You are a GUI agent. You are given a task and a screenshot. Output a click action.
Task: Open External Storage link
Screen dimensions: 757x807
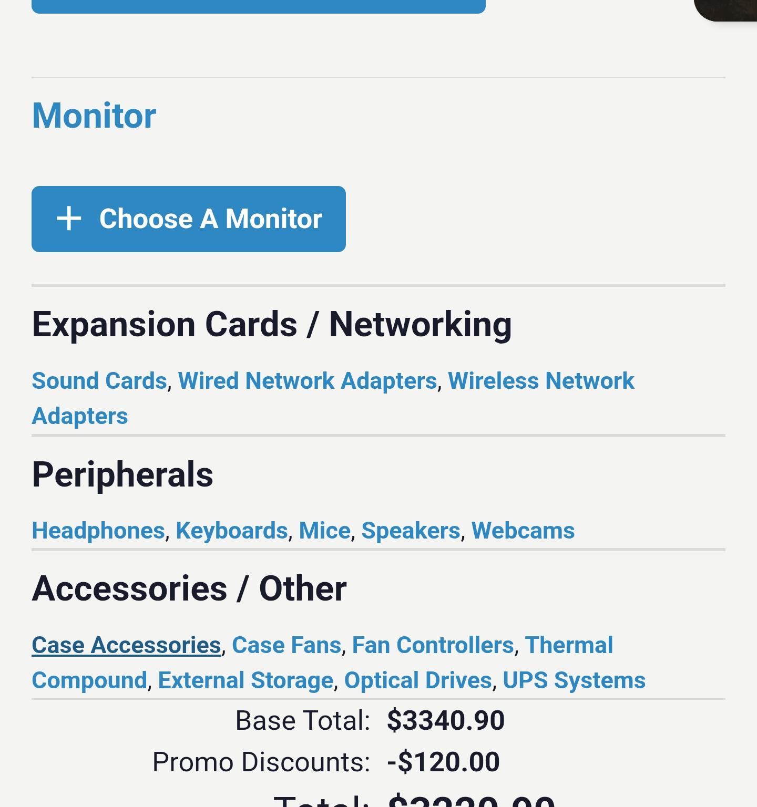245,680
